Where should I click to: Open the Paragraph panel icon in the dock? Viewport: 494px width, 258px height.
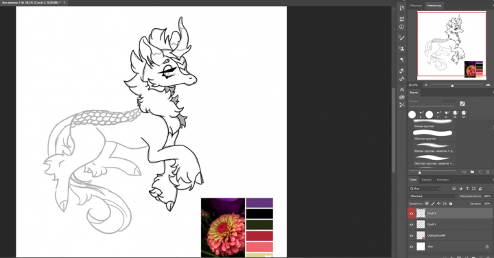pyautogui.click(x=401, y=60)
